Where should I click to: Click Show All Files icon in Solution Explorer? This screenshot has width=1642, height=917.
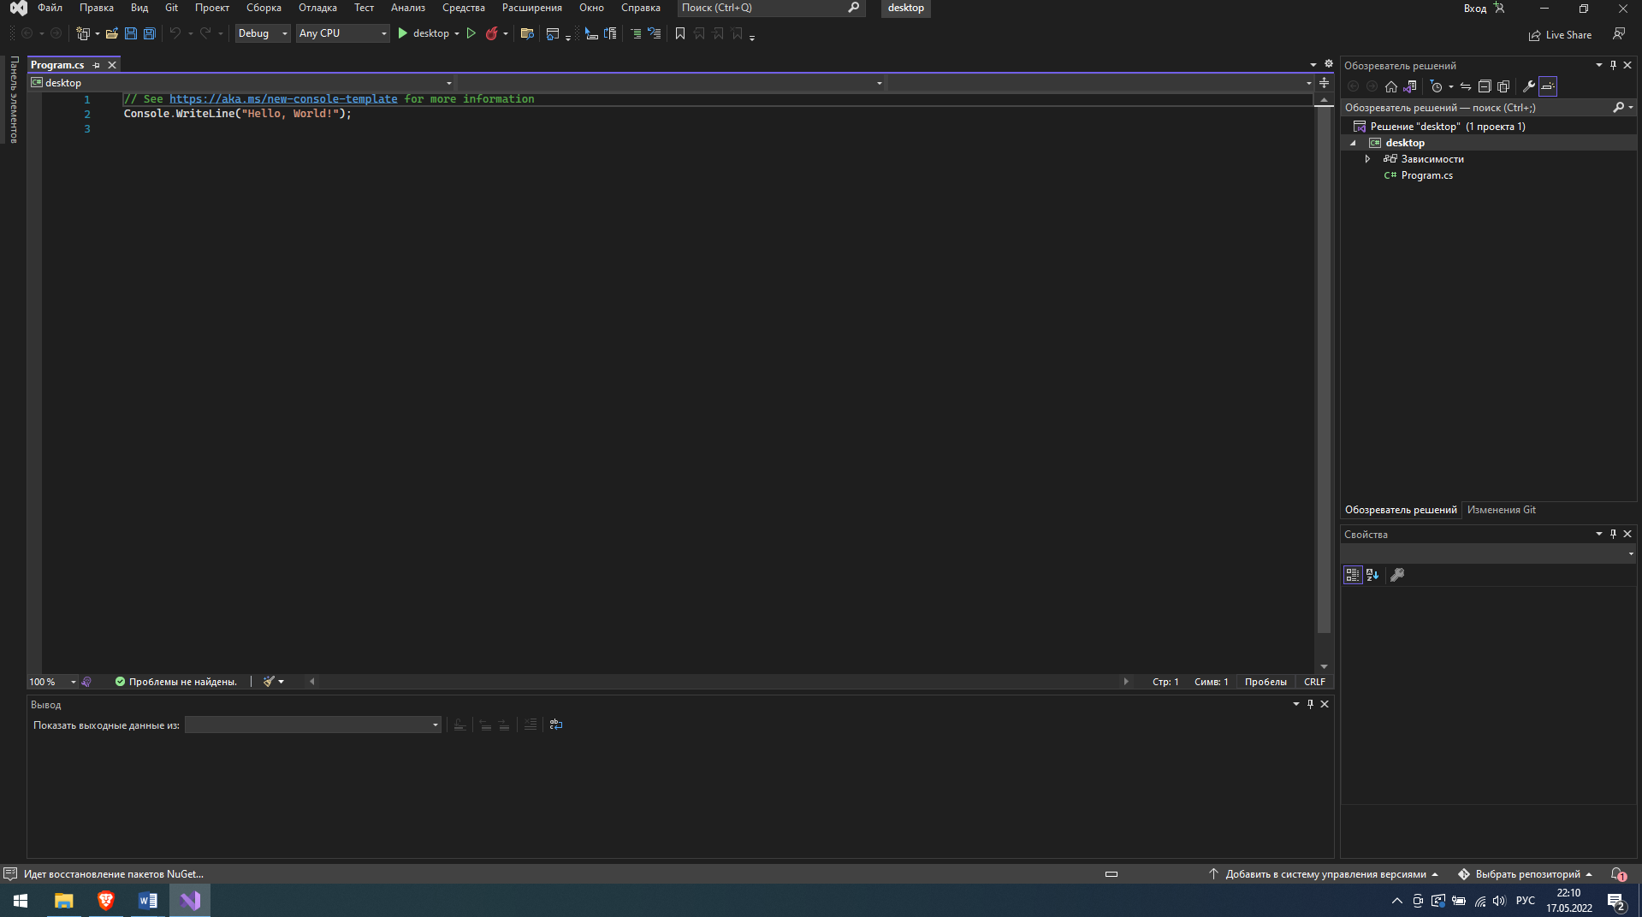(x=1503, y=86)
